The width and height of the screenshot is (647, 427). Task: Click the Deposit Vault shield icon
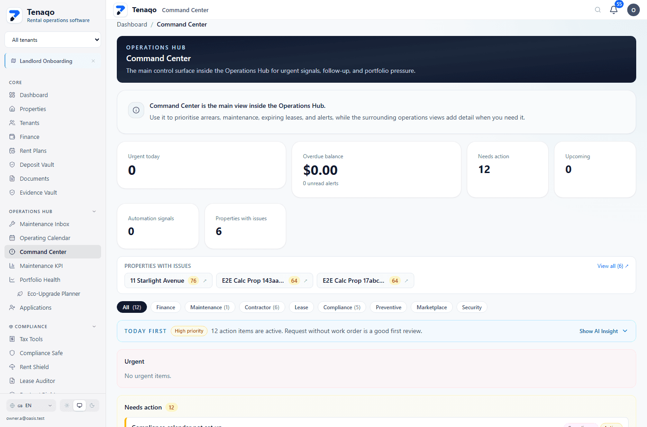coord(12,165)
